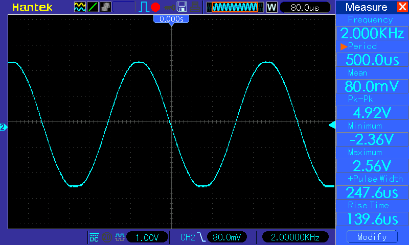Click the 2.56V maximum value
The image size is (409, 245).
click(x=372, y=166)
